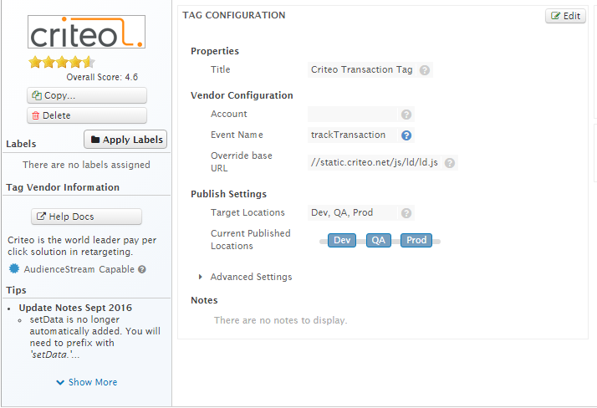Expand the Advanced Settings section
The width and height of the screenshot is (597, 408).
(245, 277)
